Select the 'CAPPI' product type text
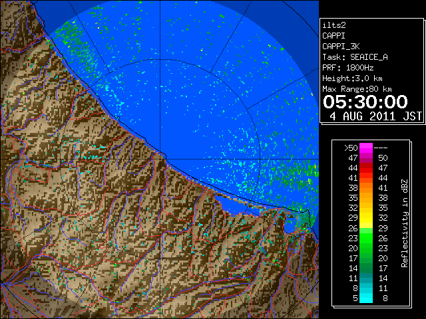The width and height of the screenshot is (426, 319). (x=333, y=36)
